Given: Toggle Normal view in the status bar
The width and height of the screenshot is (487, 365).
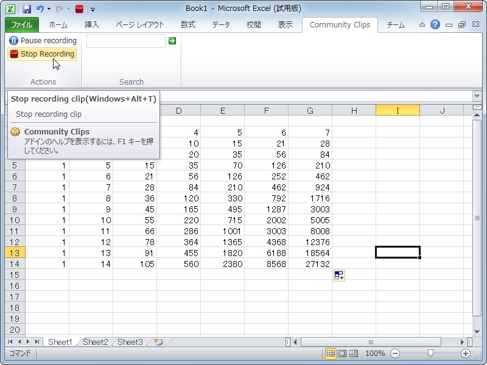Looking at the screenshot, I should click(331, 353).
